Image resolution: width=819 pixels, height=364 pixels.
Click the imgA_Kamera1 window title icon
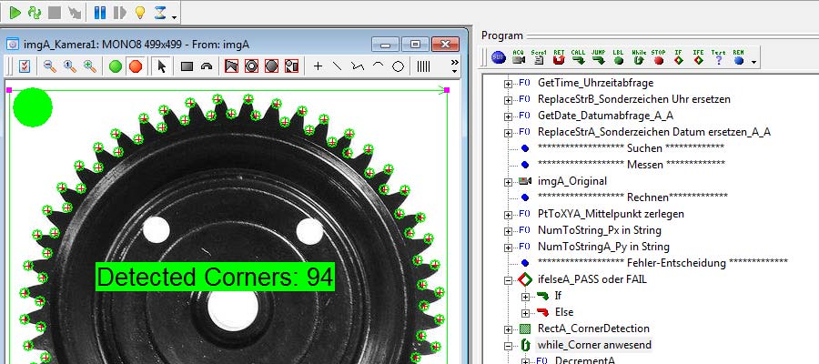(14, 45)
